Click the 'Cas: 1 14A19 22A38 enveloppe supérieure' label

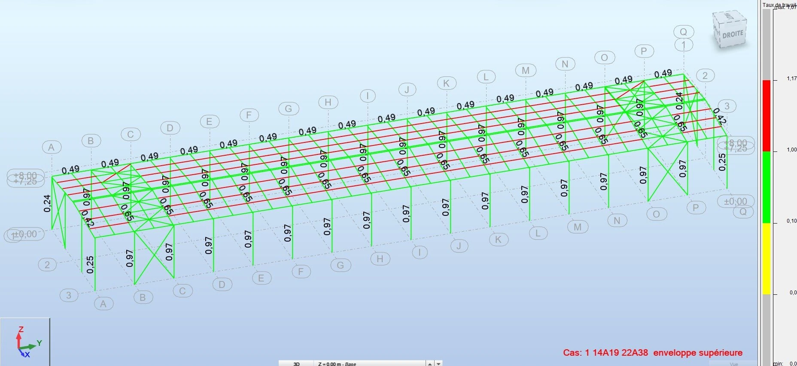[653, 353]
